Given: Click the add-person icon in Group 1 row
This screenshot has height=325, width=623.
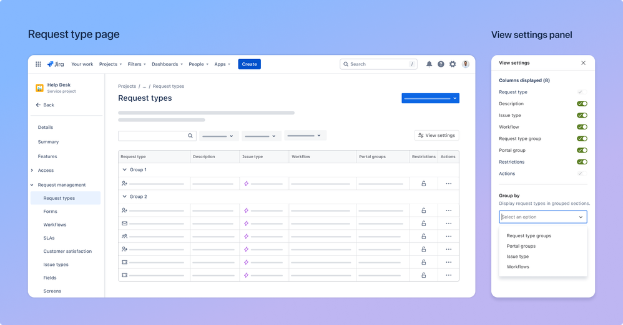Looking at the screenshot, I should 124,184.
